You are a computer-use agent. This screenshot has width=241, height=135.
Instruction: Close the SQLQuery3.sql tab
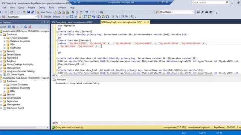pos(148,22)
